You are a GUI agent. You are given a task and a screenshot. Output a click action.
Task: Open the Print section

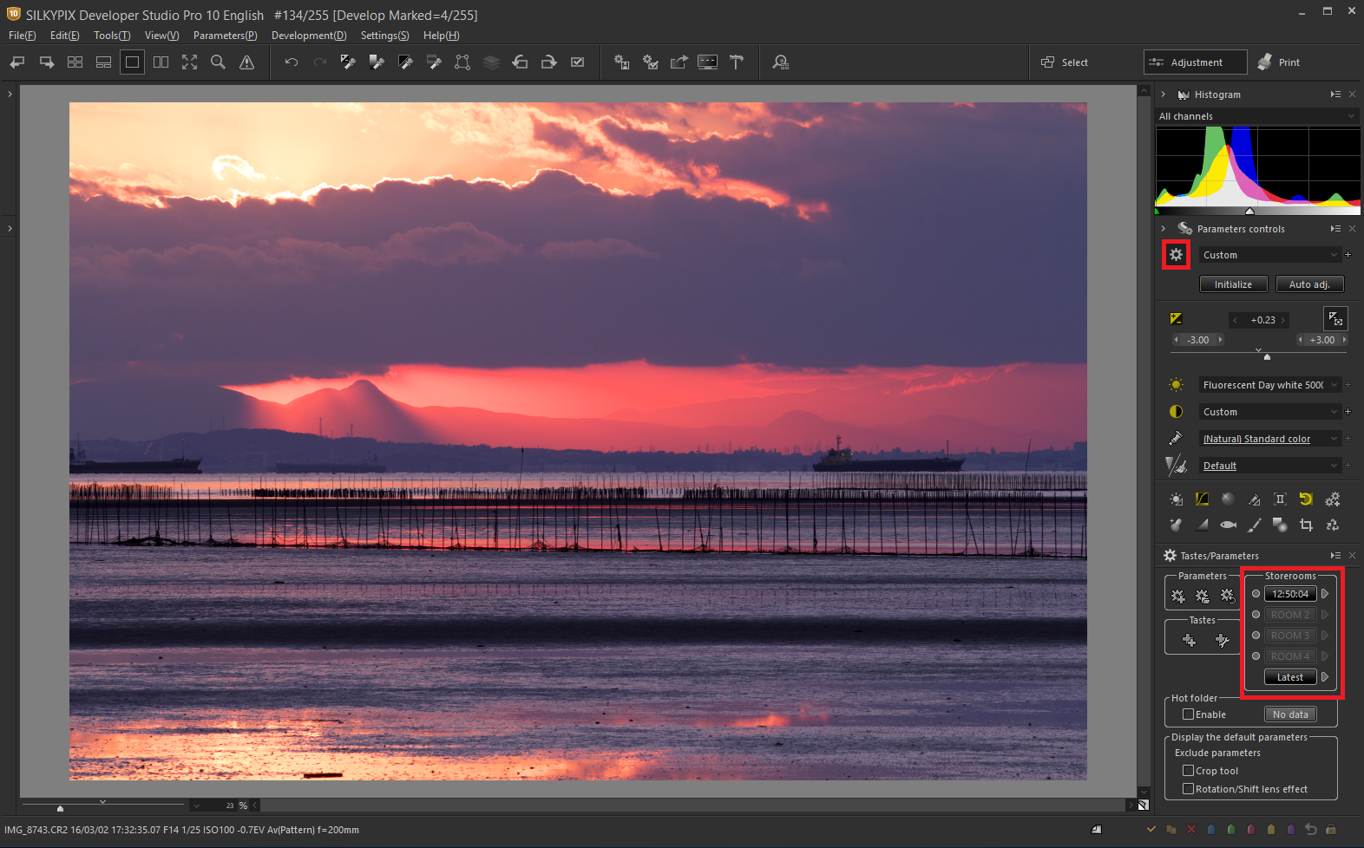point(1279,62)
